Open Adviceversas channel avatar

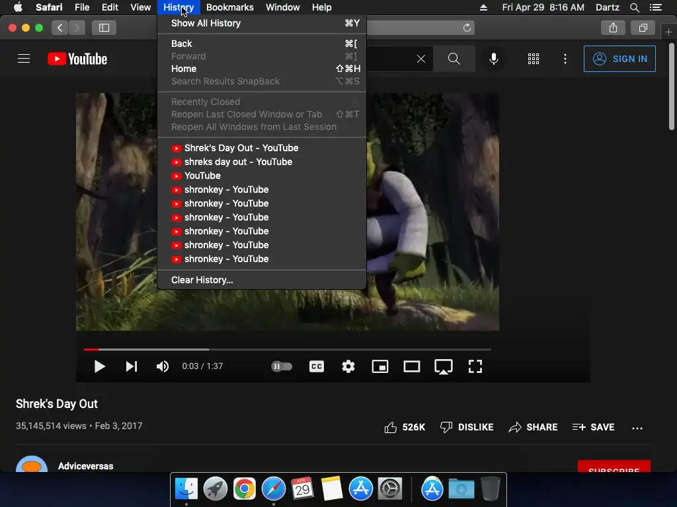(32, 464)
